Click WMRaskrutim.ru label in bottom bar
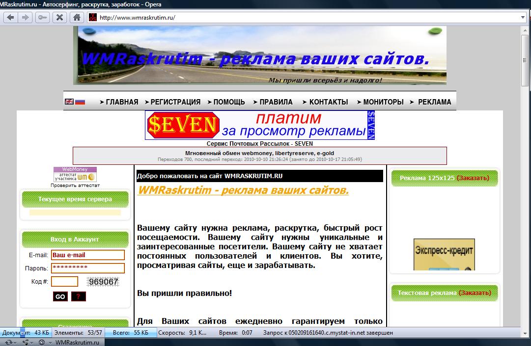The image size is (531, 346). (77, 342)
